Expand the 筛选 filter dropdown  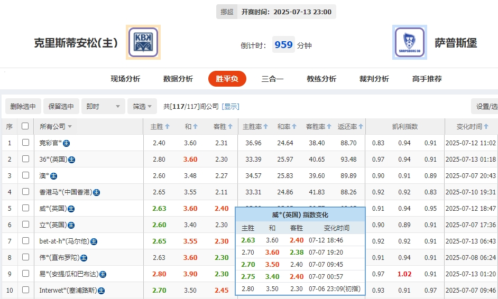142,106
